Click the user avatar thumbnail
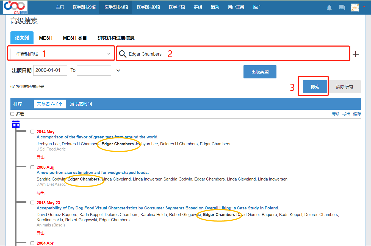The width and height of the screenshot is (371, 246). tap(355, 8)
